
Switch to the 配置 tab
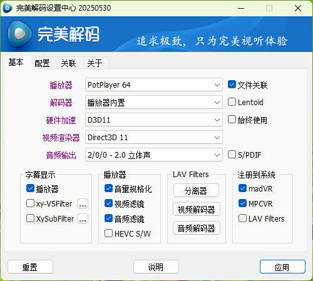point(42,63)
